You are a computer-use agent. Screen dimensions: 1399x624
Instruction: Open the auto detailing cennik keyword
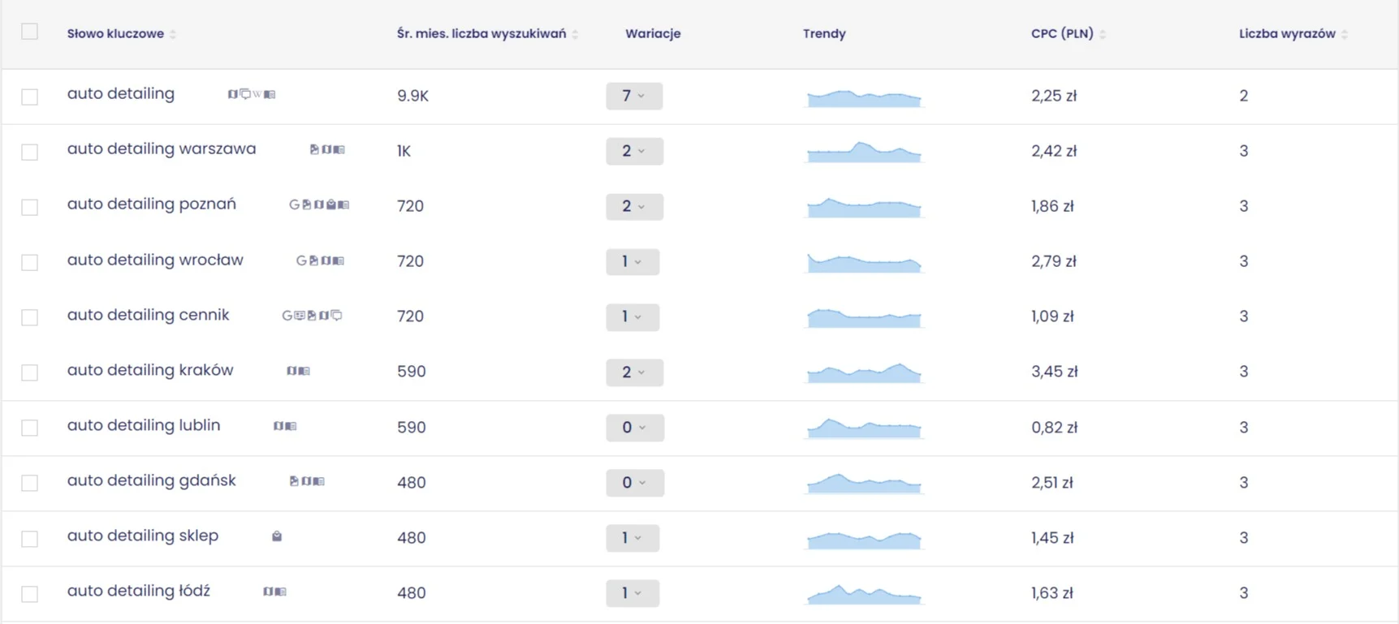pos(148,315)
